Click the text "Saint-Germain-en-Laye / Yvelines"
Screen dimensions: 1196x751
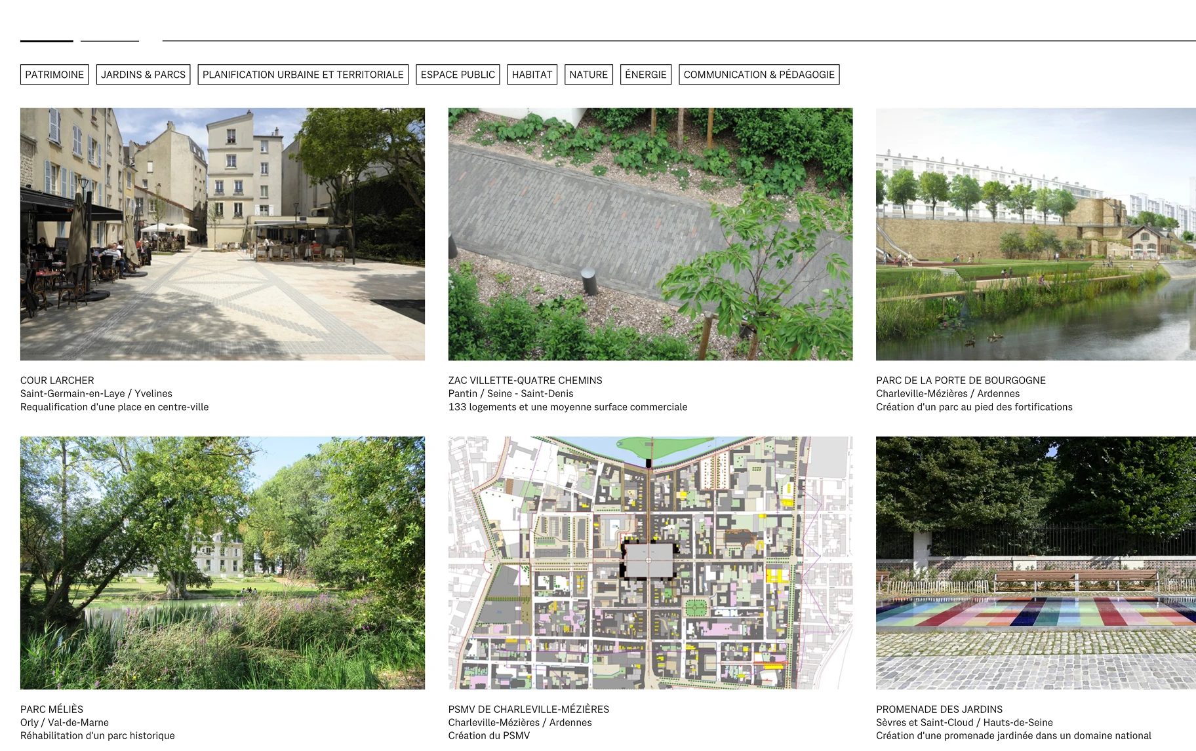(96, 393)
